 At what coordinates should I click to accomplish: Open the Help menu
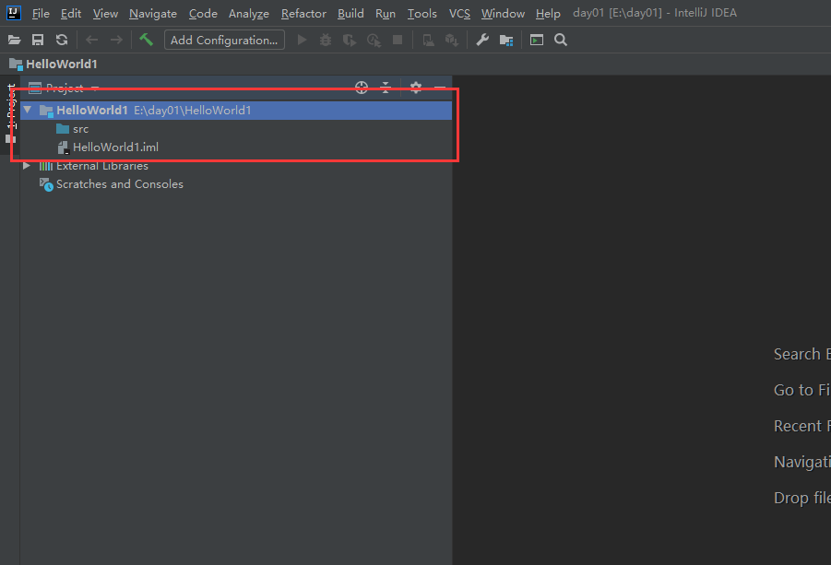(x=548, y=13)
